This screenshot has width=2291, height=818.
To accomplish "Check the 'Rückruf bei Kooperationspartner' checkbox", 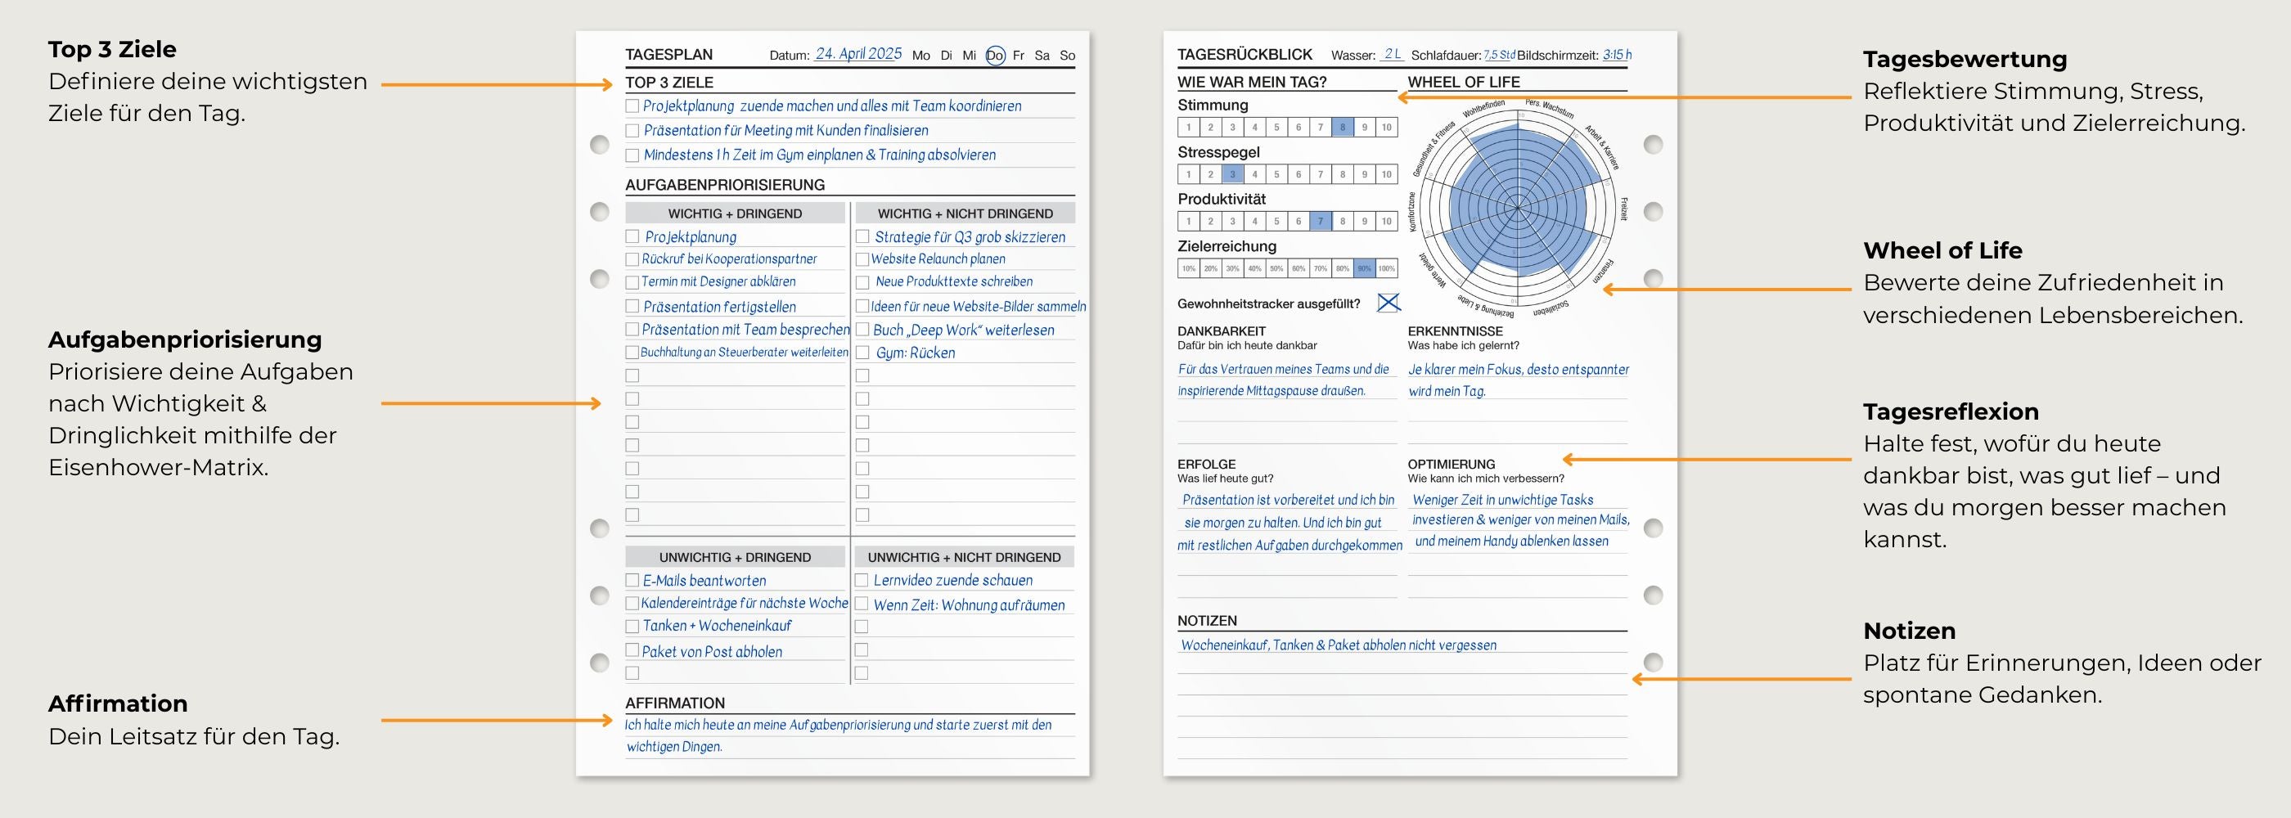I will 632,259.
